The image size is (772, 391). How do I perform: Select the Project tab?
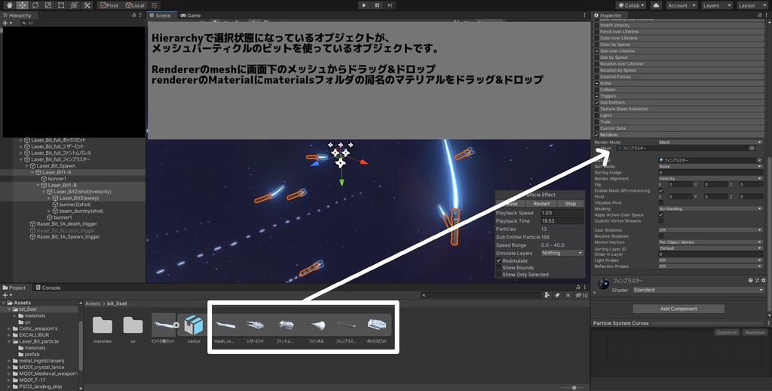tap(14, 288)
